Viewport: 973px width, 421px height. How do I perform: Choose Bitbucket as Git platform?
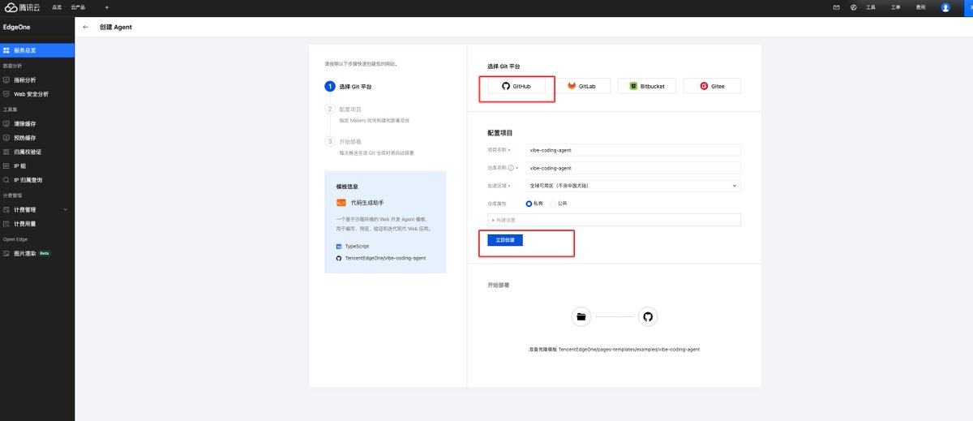pyautogui.click(x=647, y=86)
